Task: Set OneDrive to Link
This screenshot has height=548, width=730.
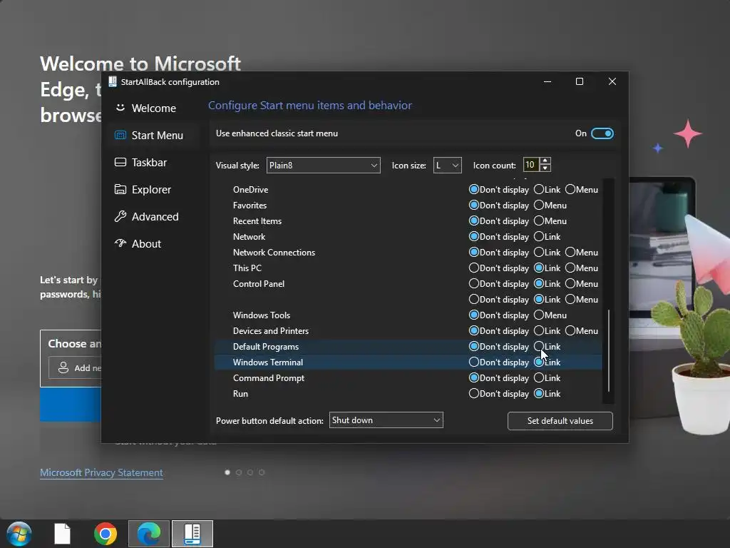Action: (539, 189)
